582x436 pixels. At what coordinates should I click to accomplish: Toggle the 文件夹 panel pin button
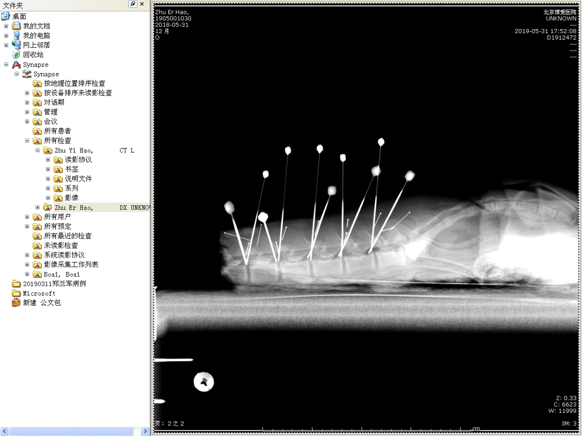[133, 4]
